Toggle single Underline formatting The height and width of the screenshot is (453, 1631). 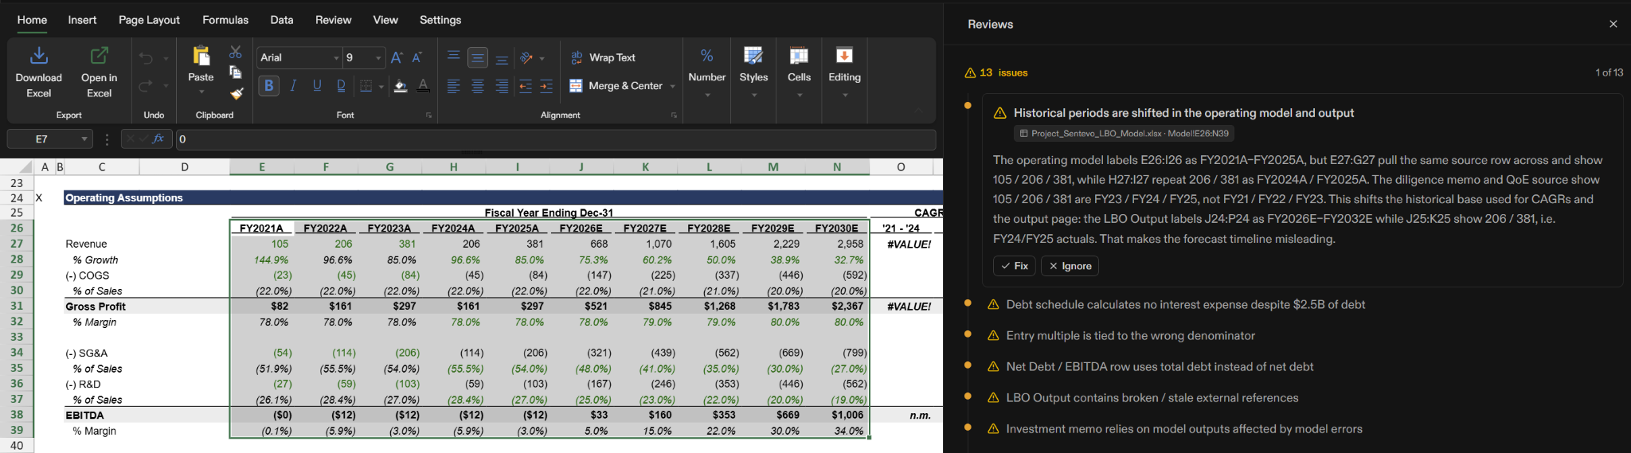[x=317, y=86]
